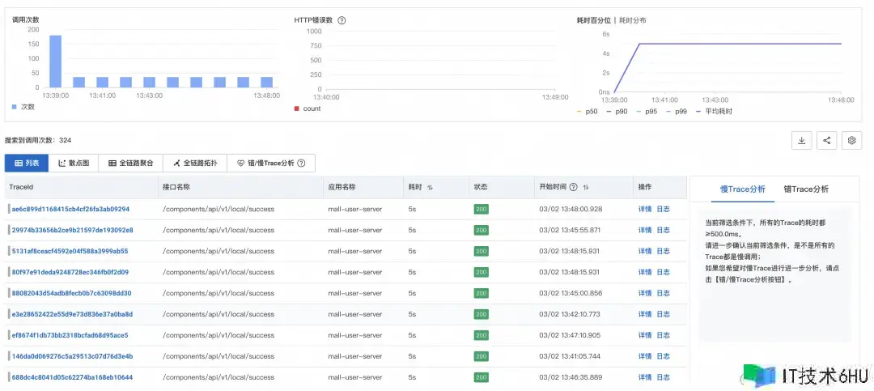Click help icon on 错/慢Trace分析 tab
Image resolution: width=874 pixels, height=391 pixels.
tap(301, 163)
